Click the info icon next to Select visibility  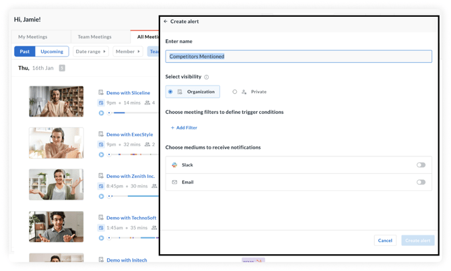click(207, 77)
